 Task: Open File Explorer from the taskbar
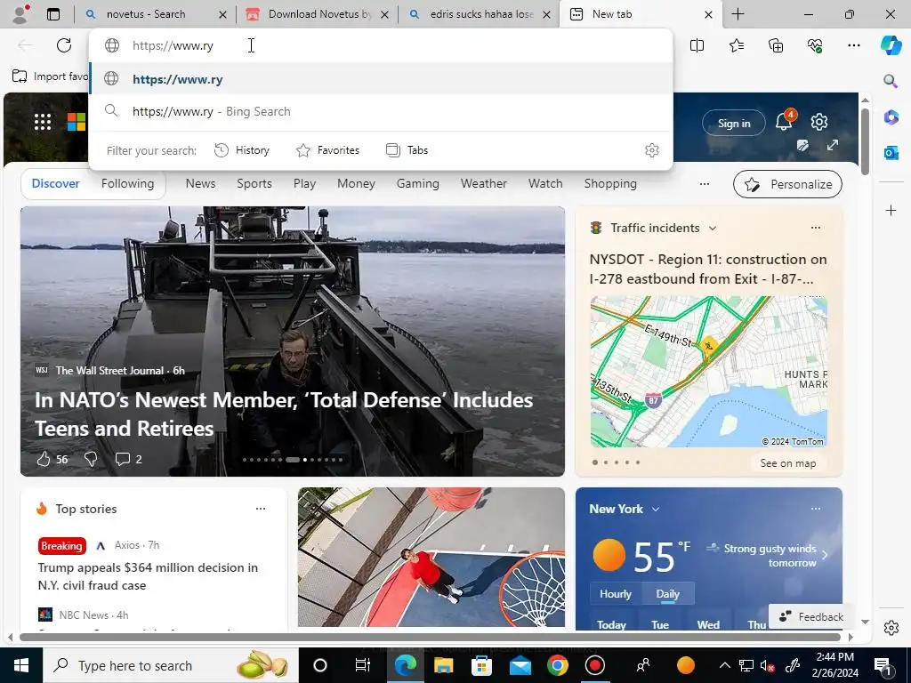click(x=443, y=665)
